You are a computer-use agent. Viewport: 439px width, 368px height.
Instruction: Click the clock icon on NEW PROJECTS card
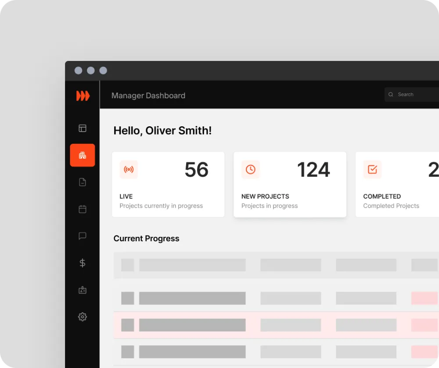click(251, 170)
